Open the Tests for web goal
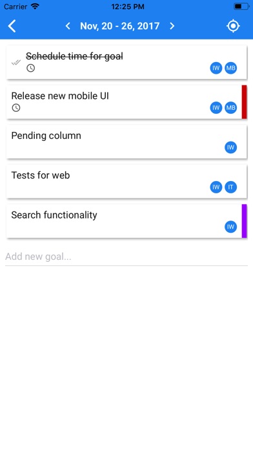 point(126,182)
